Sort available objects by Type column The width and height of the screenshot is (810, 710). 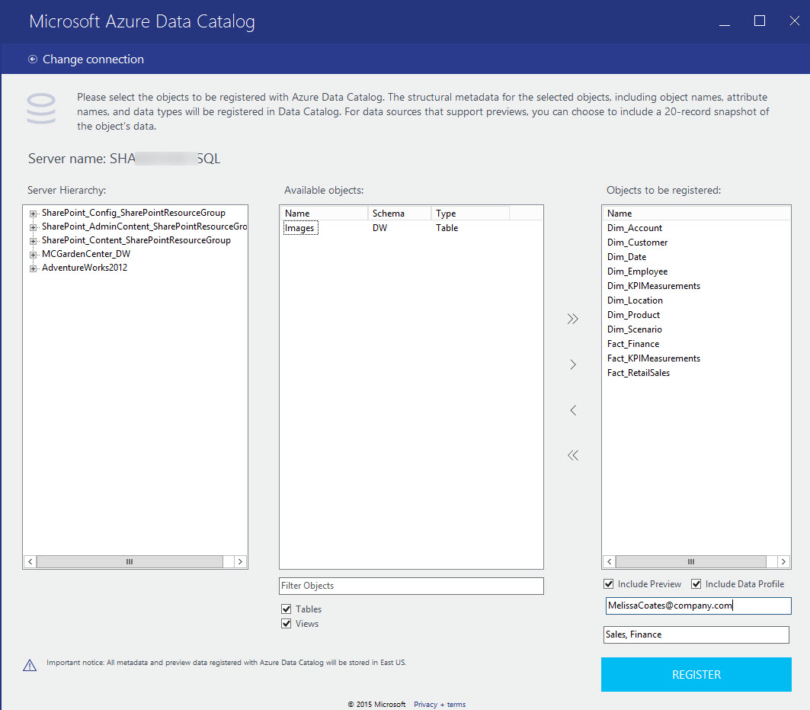(470, 213)
